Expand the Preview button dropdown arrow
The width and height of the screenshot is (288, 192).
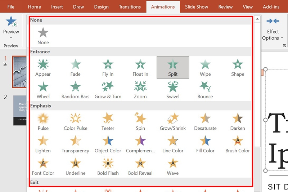click(11, 38)
